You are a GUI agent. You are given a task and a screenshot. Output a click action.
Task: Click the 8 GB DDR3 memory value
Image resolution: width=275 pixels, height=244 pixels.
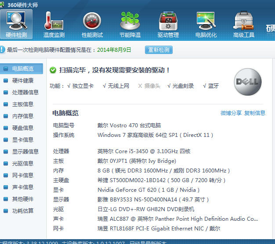[163, 171]
